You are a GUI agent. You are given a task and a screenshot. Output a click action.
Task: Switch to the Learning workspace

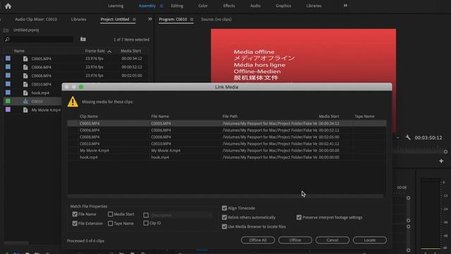(x=116, y=6)
